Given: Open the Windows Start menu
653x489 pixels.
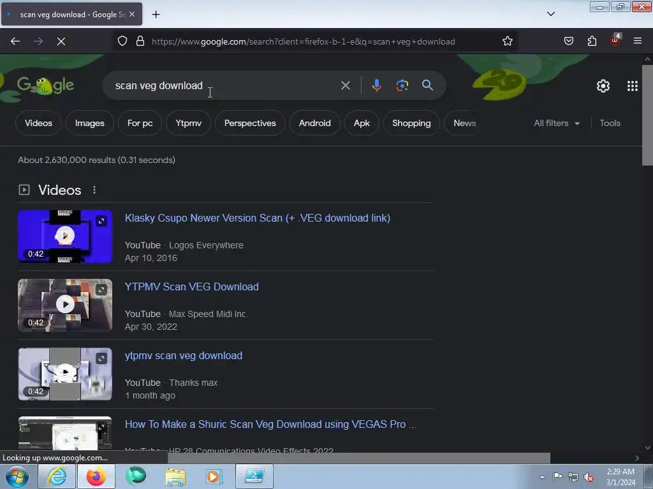Looking at the screenshot, I should coord(17,476).
